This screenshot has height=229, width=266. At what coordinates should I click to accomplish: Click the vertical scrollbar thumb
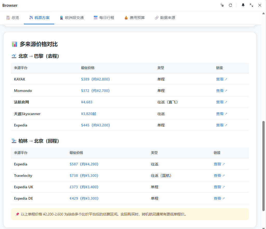click(x=263, y=166)
